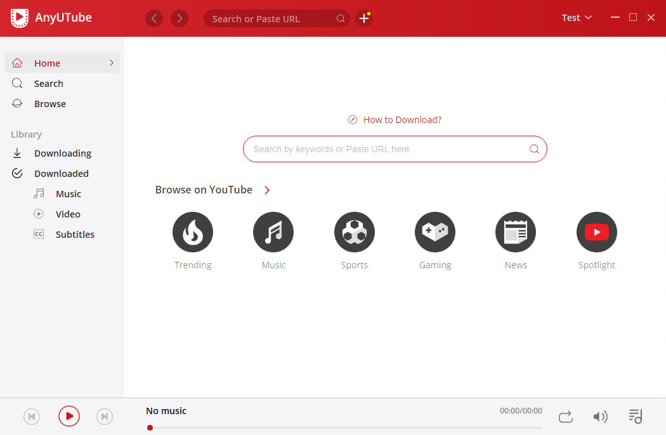Click the house icon beside Home
The height and width of the screenshot is (435, 666).
pyautogui.click(x=17, y=63)
